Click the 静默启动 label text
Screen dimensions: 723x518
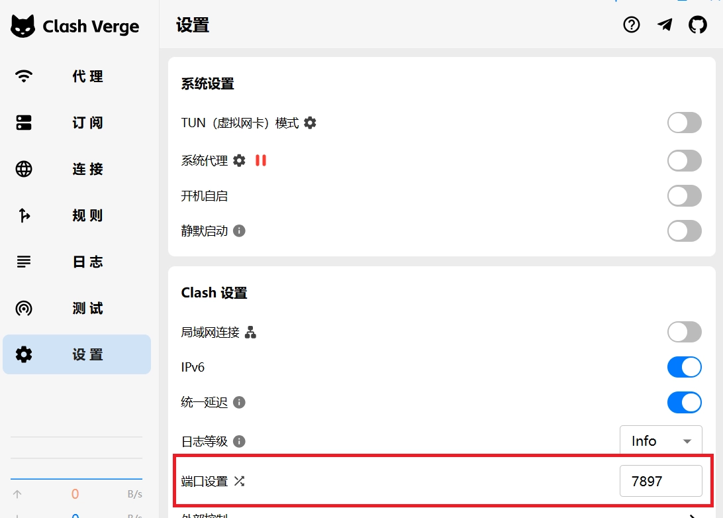click(205, 231)
